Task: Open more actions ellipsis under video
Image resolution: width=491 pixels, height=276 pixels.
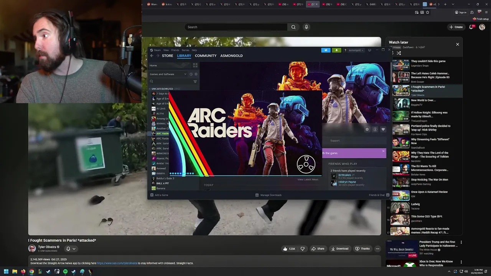Action: (x=377, y=249)
